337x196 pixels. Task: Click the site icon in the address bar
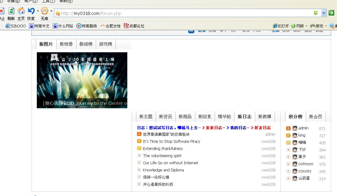click(58, 13)
